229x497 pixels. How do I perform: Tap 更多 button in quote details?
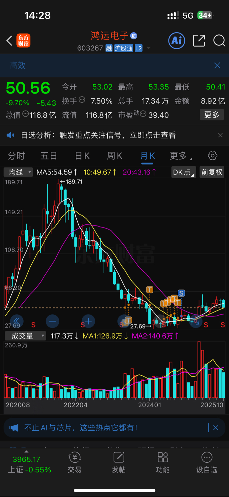tap(212, 115)
